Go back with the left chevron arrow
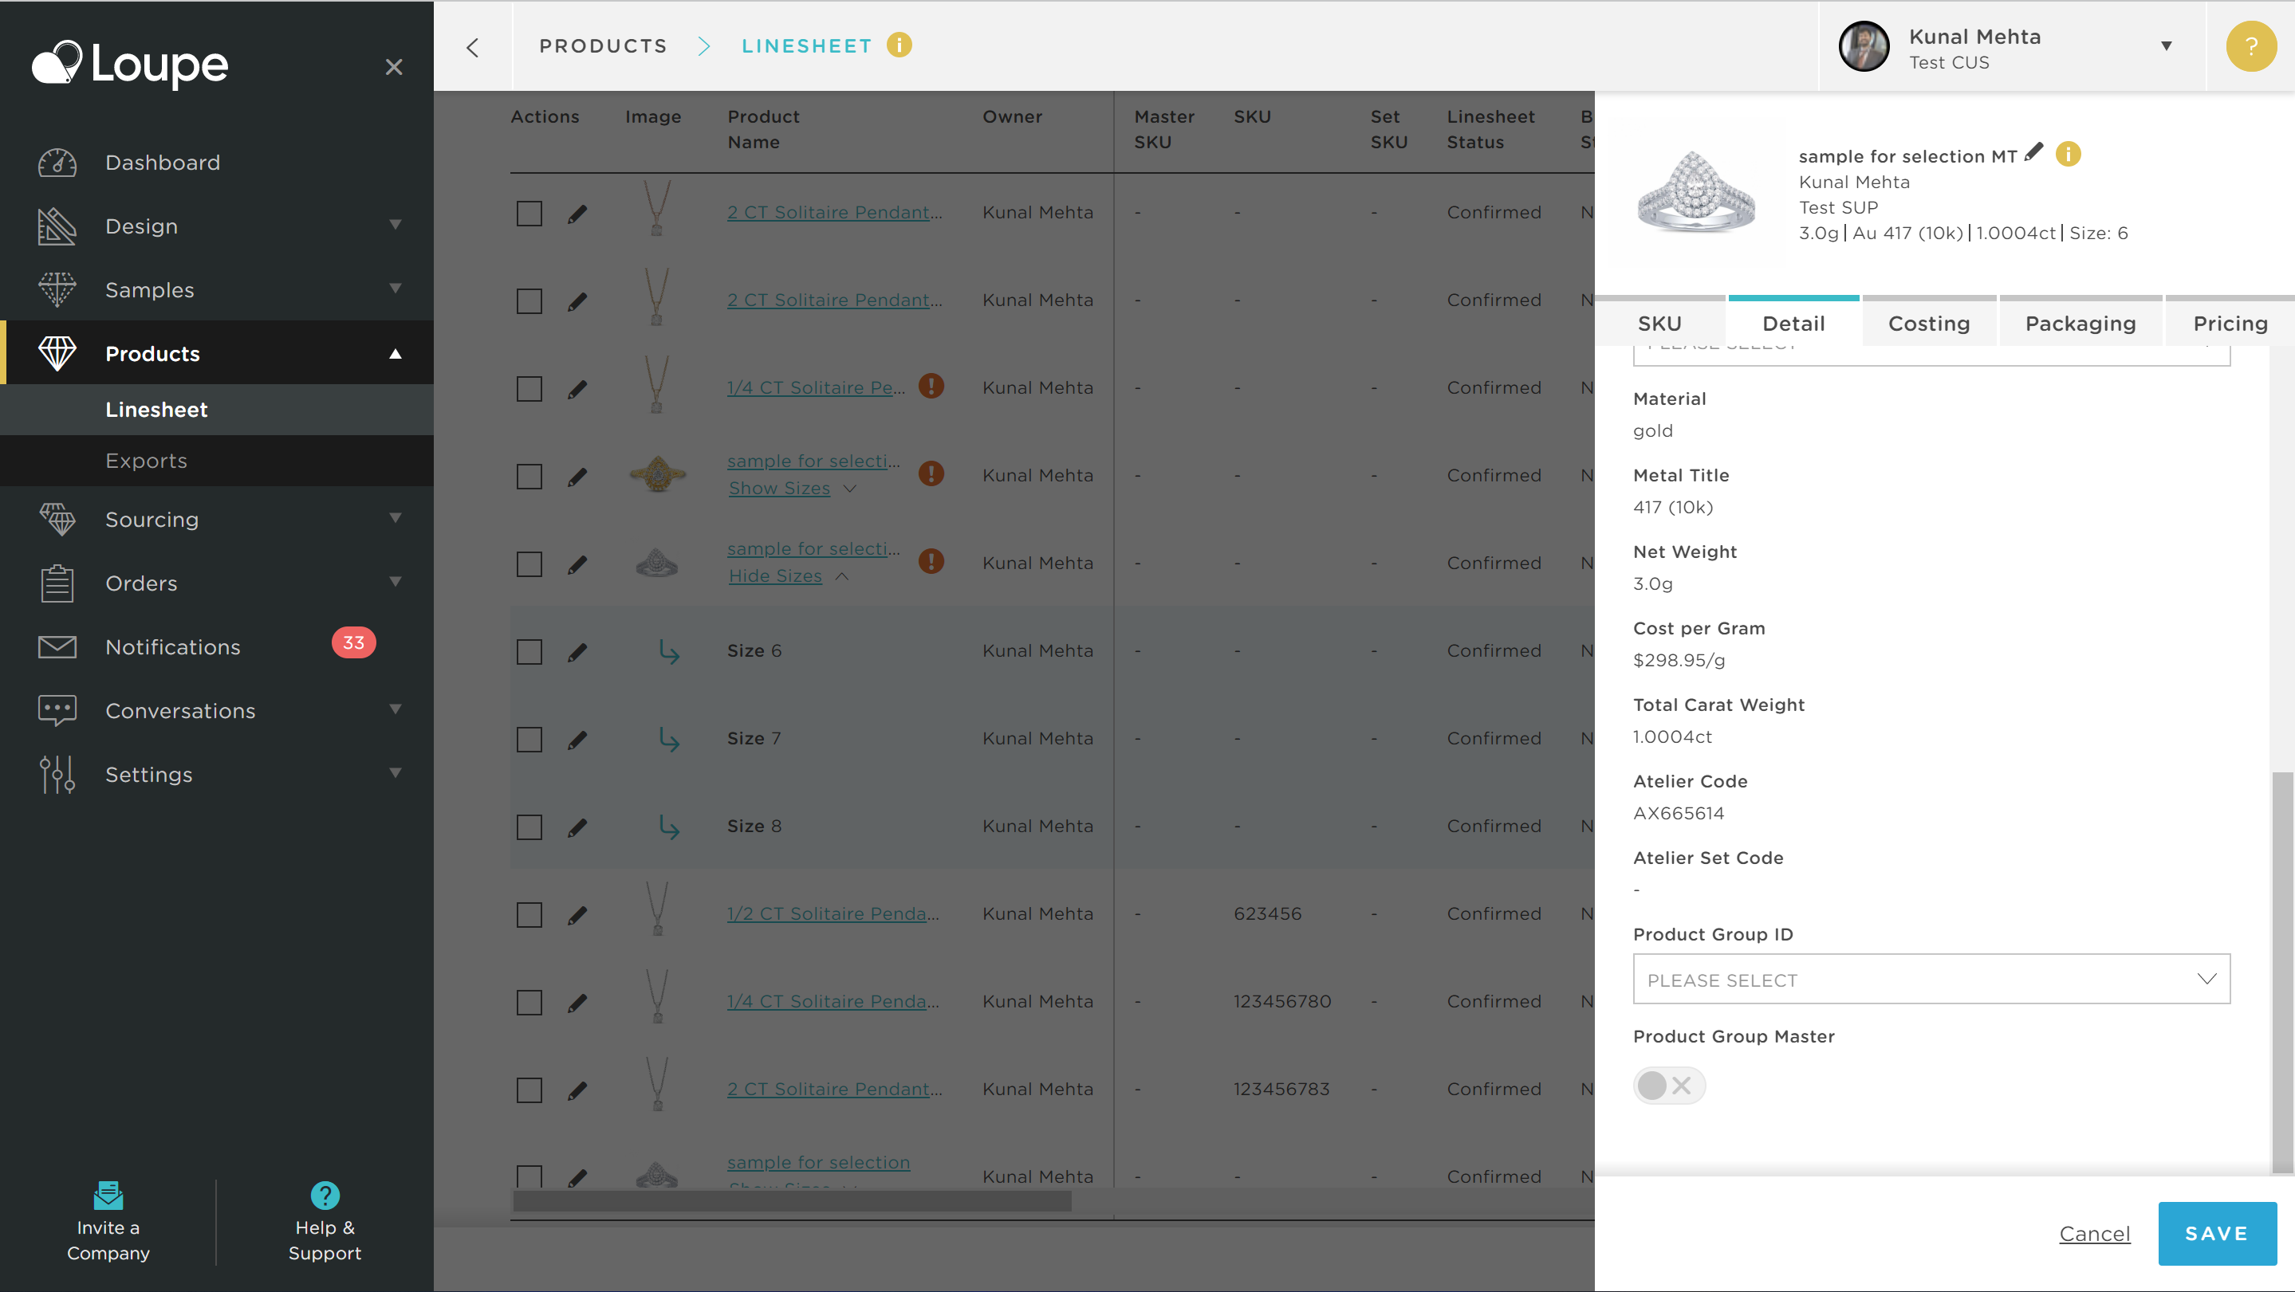This screenshot has height=1292, width=2295. tap(473, 47)
